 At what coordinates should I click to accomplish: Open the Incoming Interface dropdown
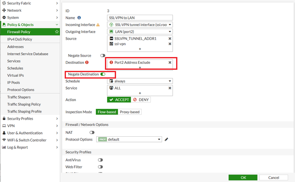140,25
